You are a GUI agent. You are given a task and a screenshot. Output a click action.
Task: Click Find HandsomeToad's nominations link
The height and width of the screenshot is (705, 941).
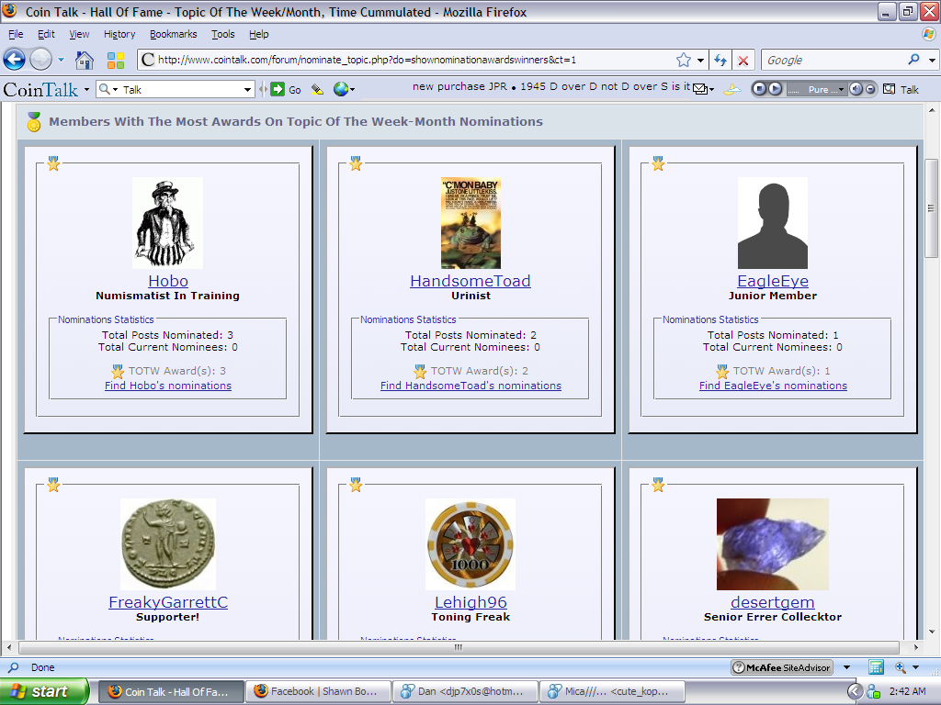pyautogui.click(x=470, y=386)
